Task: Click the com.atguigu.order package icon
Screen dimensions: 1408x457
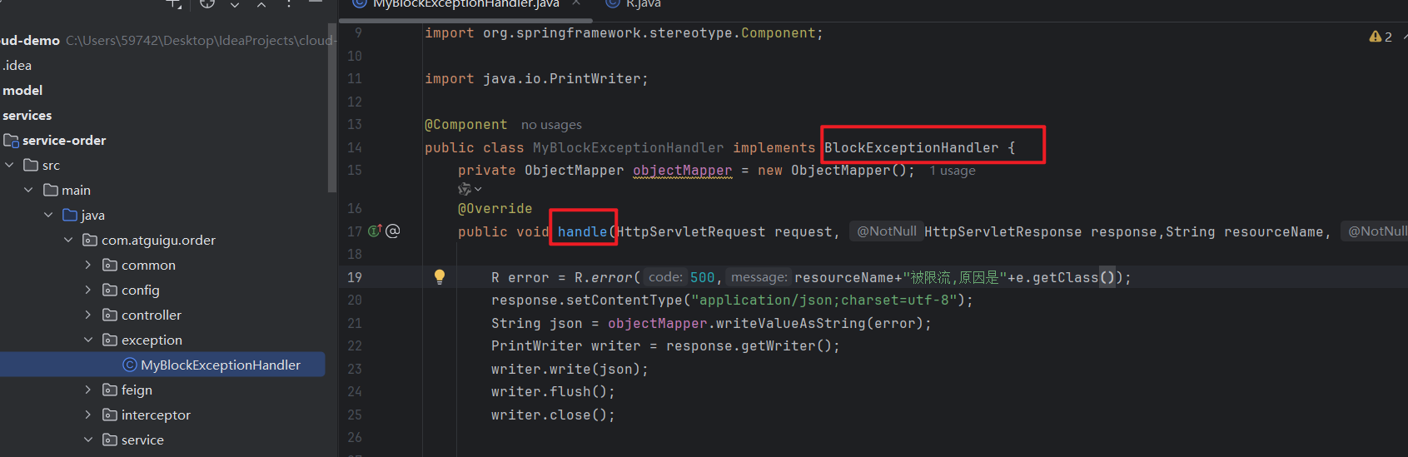Action: pyautogui.click(x=90, y=240)
